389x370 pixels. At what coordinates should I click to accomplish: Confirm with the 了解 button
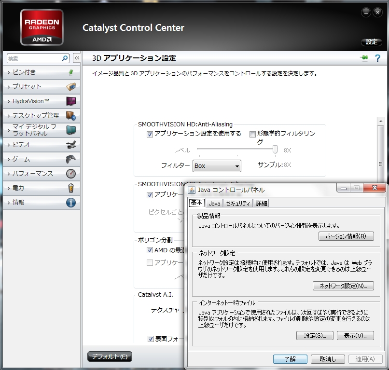(x=290, y=359)
